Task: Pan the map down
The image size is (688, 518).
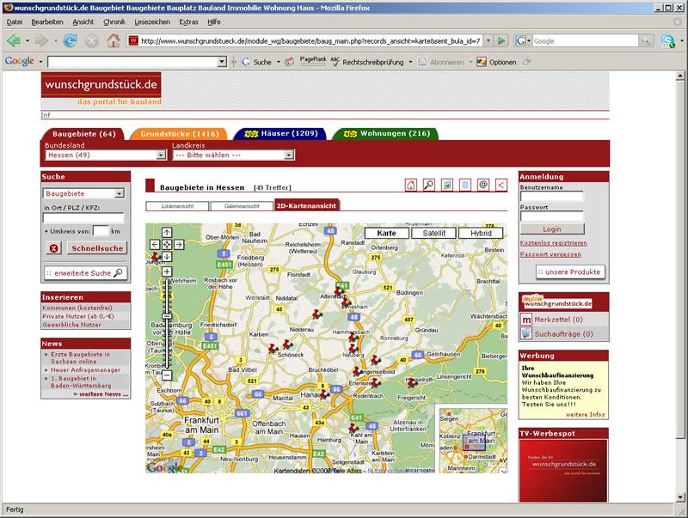Action: pyautogui.click(x=167, y=256)
